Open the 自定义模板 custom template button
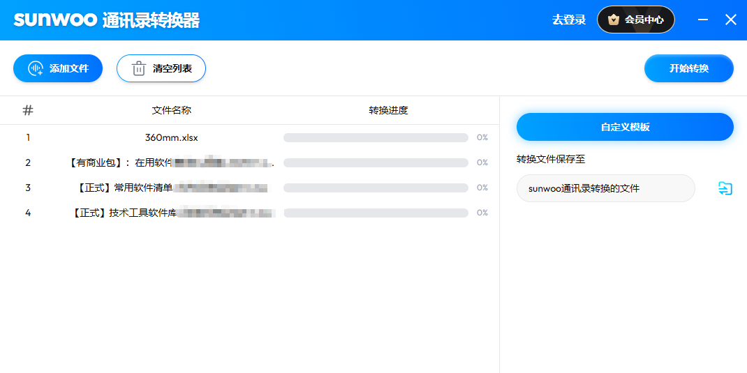This screenshot has height=373, width=747. click(625, 127)
